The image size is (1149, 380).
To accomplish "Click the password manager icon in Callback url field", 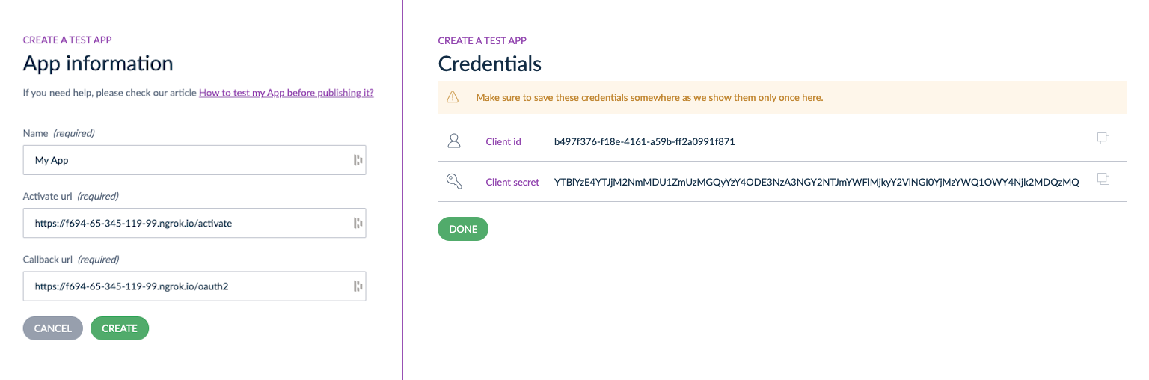I will pos(358,286).
